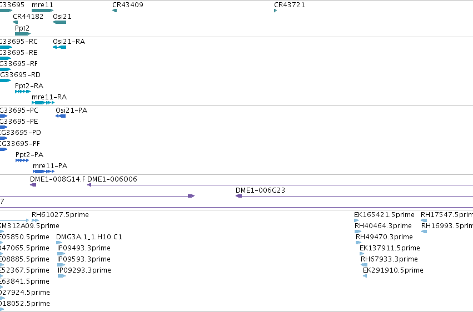Click the EK137911.5prime EST label

click(x=390, y=248)
